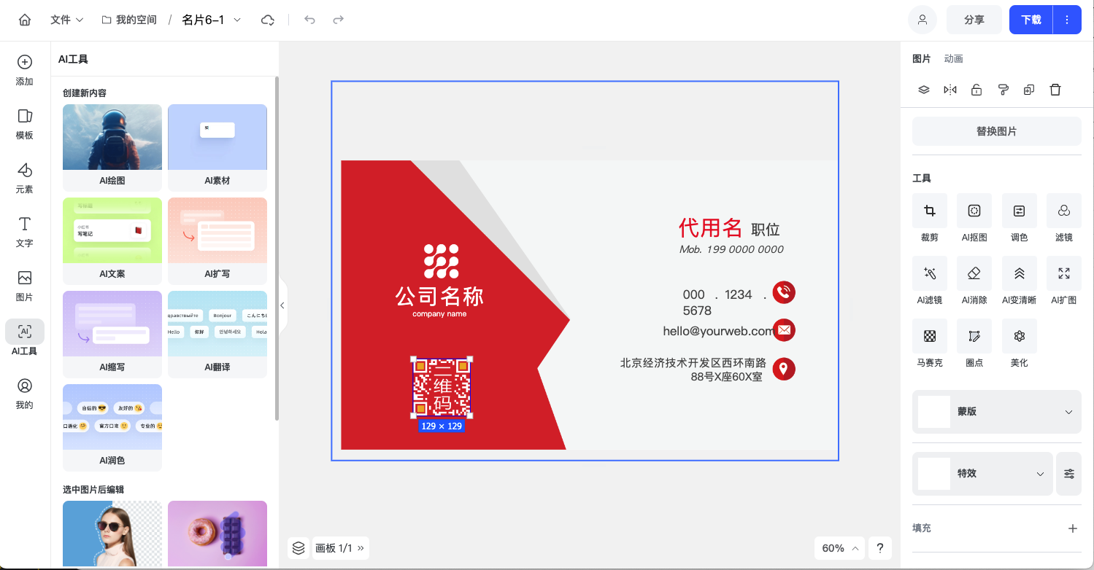The width and height of the screenshot is (1094, 570).
Task: Open the 元素 panel in the sidebar
Action: 24,178
